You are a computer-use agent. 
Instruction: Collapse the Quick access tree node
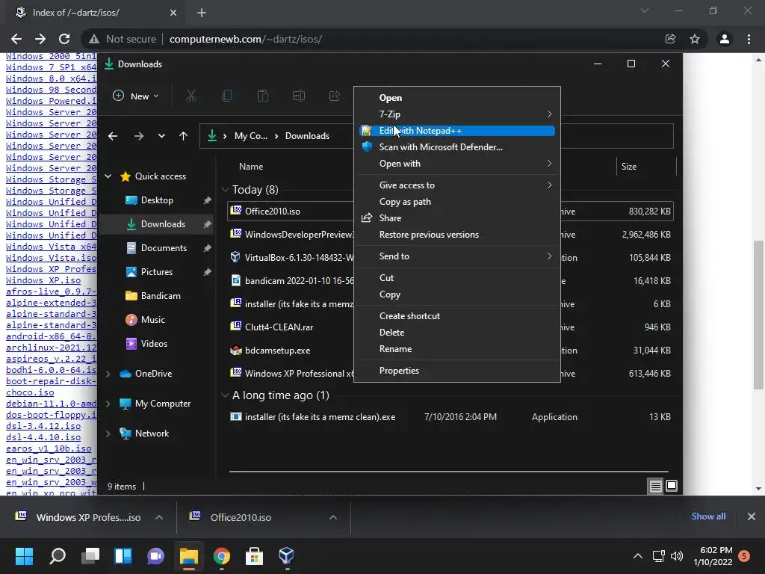click(108, 176)
